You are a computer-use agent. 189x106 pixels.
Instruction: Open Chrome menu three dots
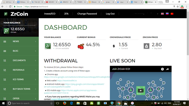[186, 6]
